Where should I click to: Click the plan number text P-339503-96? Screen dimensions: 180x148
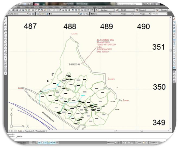coord(74,64)
